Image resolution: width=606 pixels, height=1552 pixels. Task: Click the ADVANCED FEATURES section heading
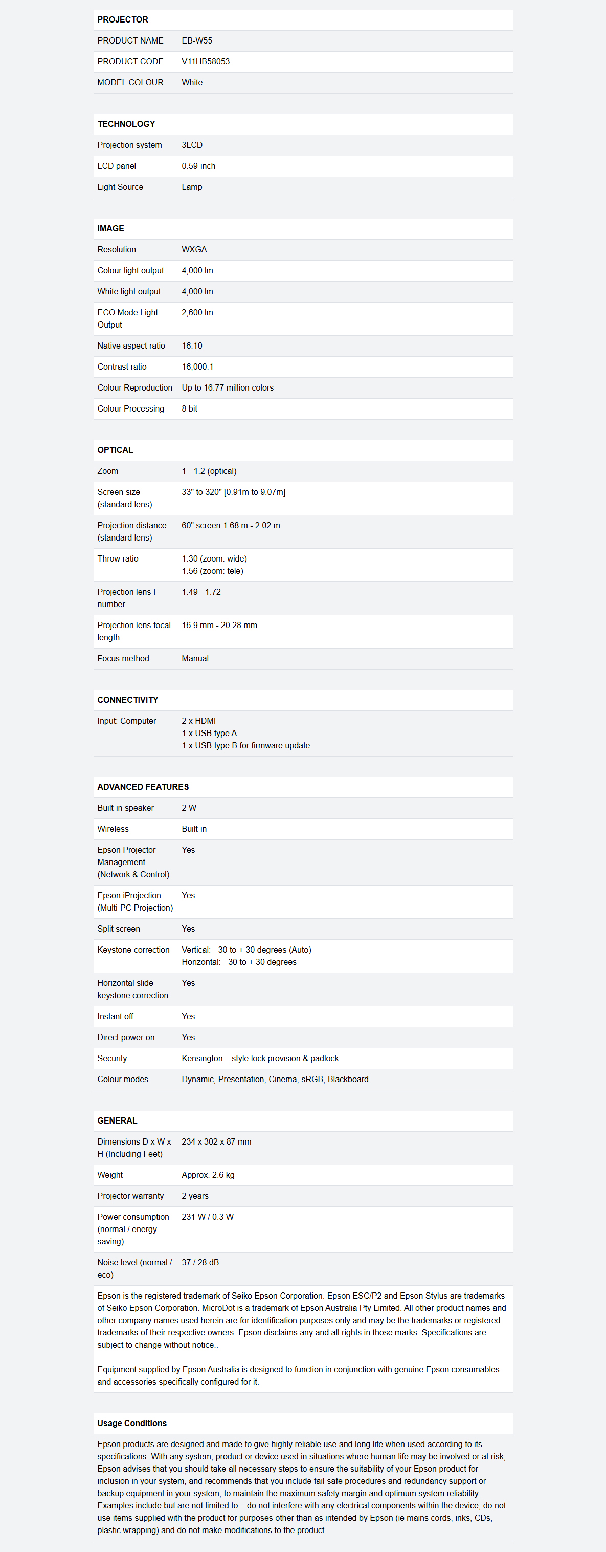tap(143, 787)
